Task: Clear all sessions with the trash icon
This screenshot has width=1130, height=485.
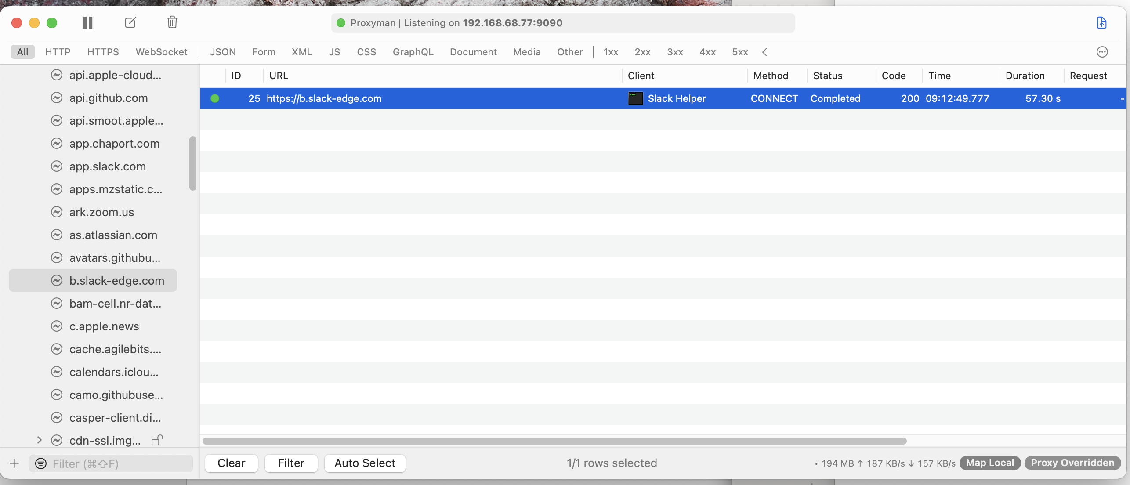Action: 172,22
